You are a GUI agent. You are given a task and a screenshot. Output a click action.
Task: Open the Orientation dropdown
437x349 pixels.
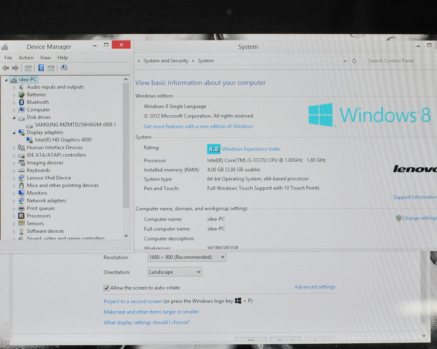174,272
